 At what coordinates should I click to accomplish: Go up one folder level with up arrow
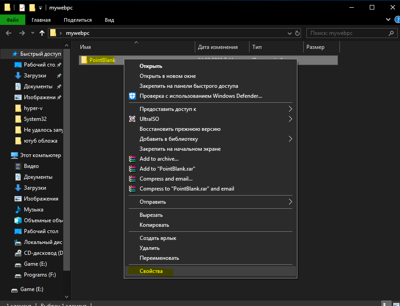42,33
